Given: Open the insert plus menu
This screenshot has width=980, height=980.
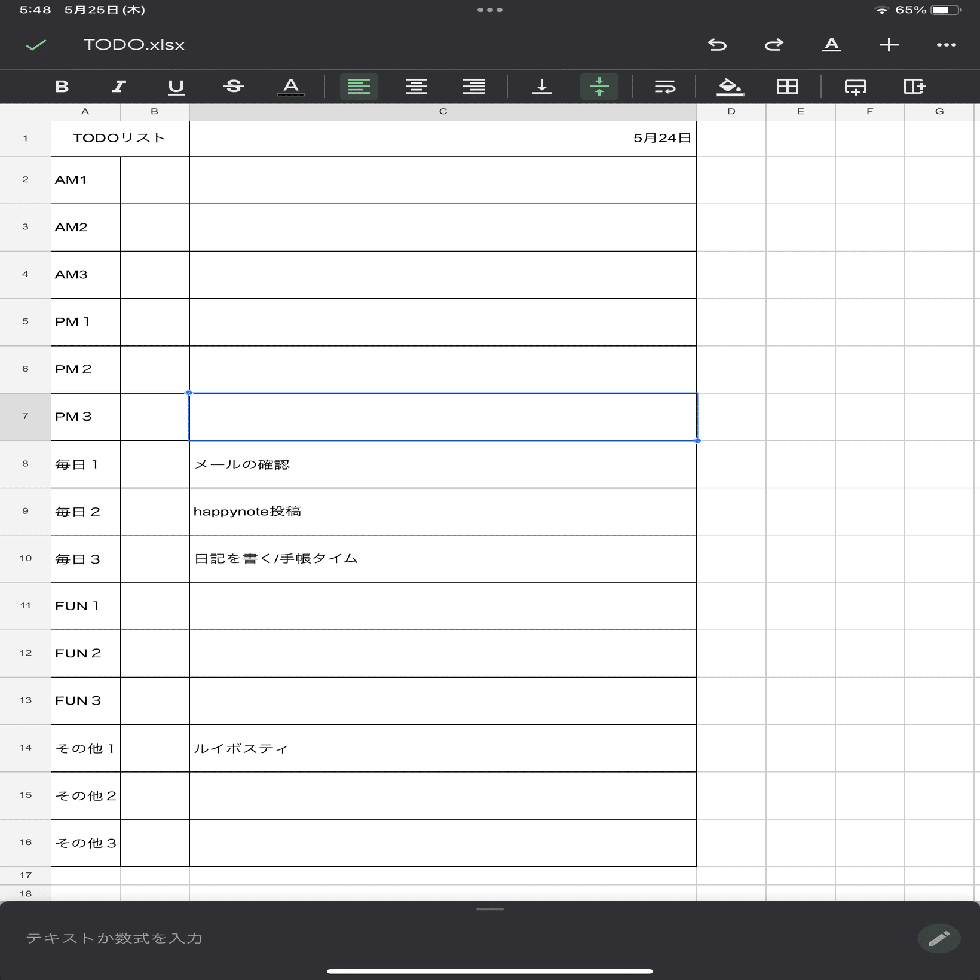Looking at the screenshot, I should 889,45.
